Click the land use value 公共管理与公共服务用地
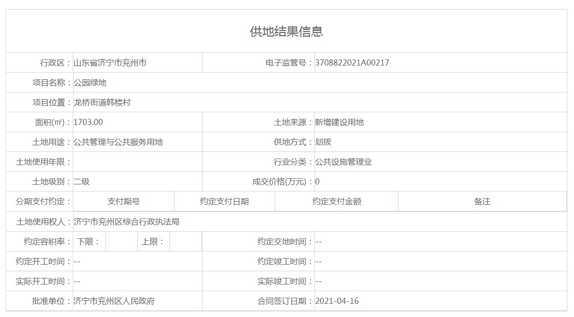This screenshot has height=317, width=574. click(118, 142)
